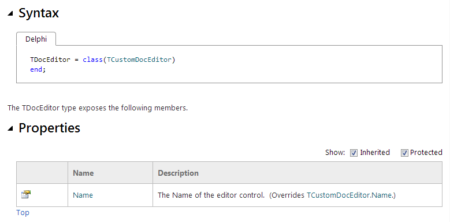Select the Delphi code tab

(36, 39)
